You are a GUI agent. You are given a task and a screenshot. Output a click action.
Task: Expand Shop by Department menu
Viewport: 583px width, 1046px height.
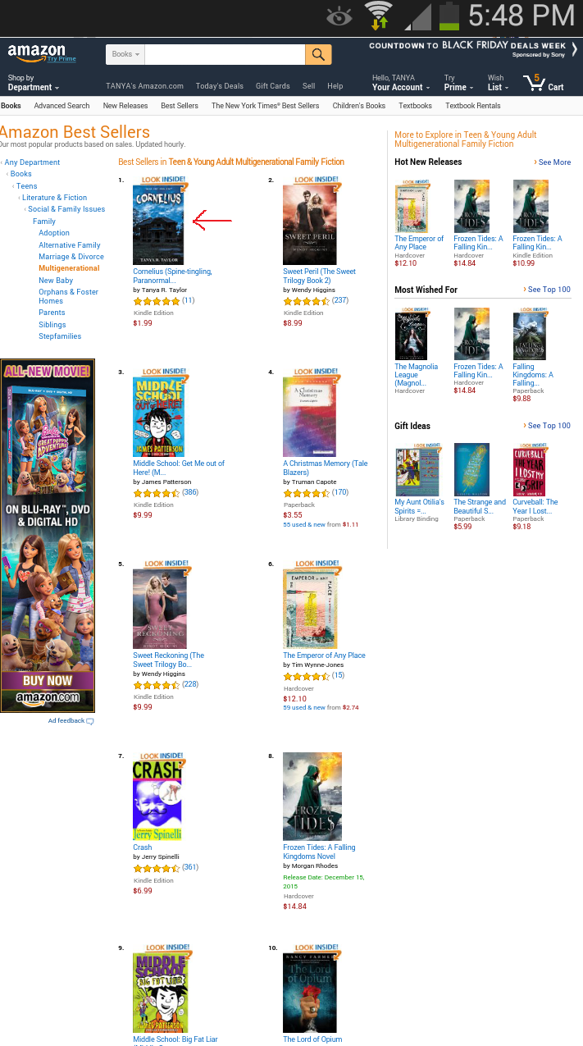point(34,83)
